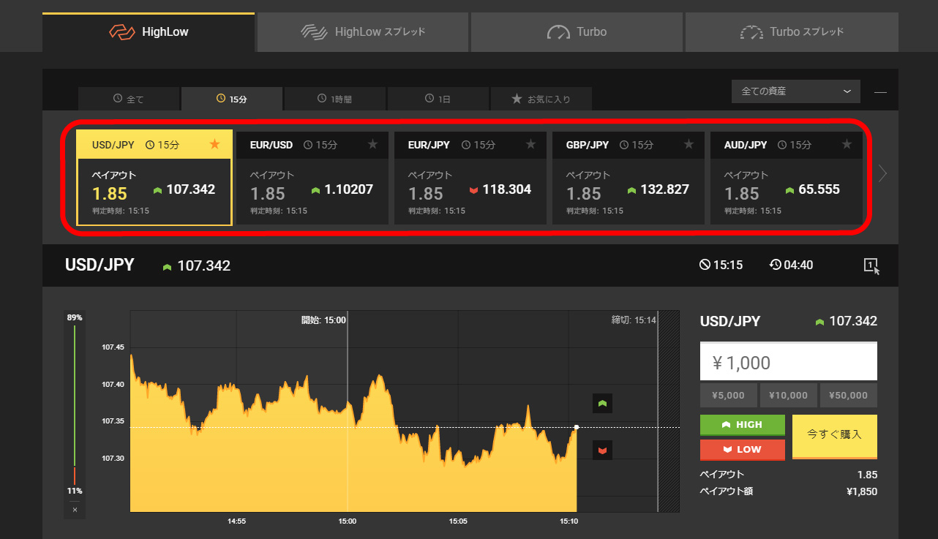Favorite EUR/JPY with its star icon
The image size is (938, 539).
(x=530, y=144)
